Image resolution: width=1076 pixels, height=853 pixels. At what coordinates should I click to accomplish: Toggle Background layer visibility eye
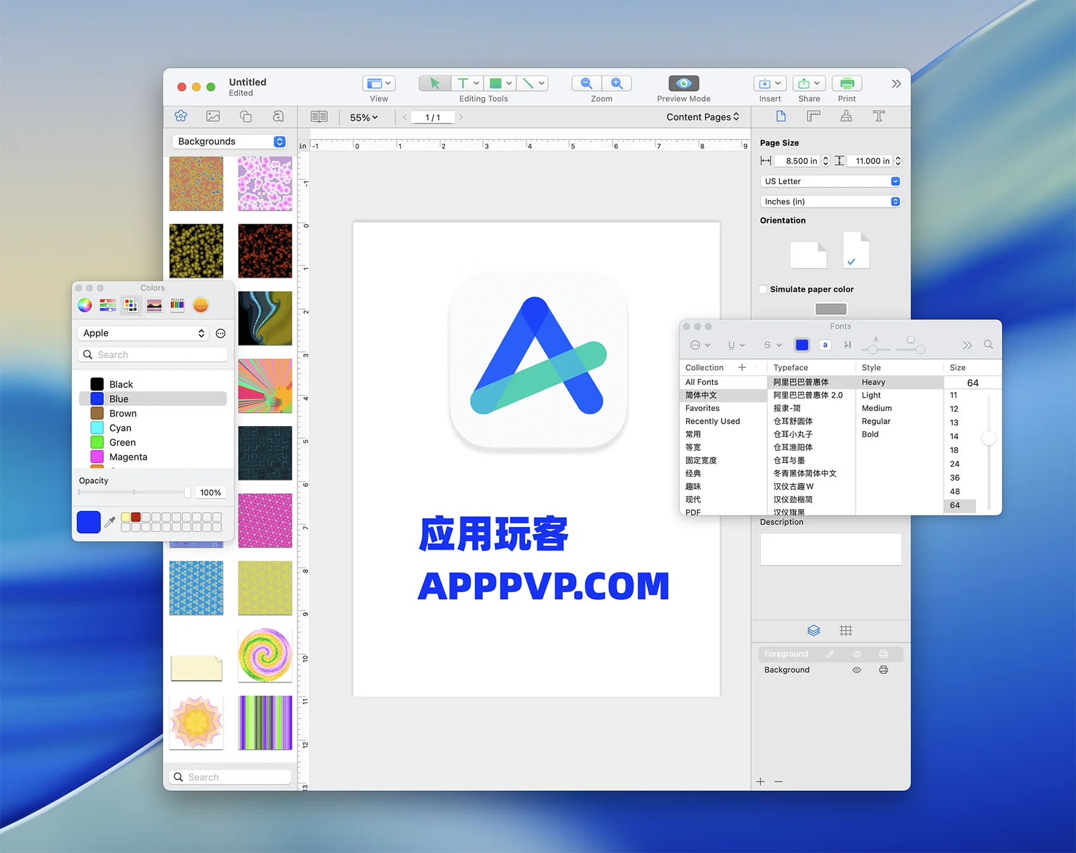click(856, 670)
